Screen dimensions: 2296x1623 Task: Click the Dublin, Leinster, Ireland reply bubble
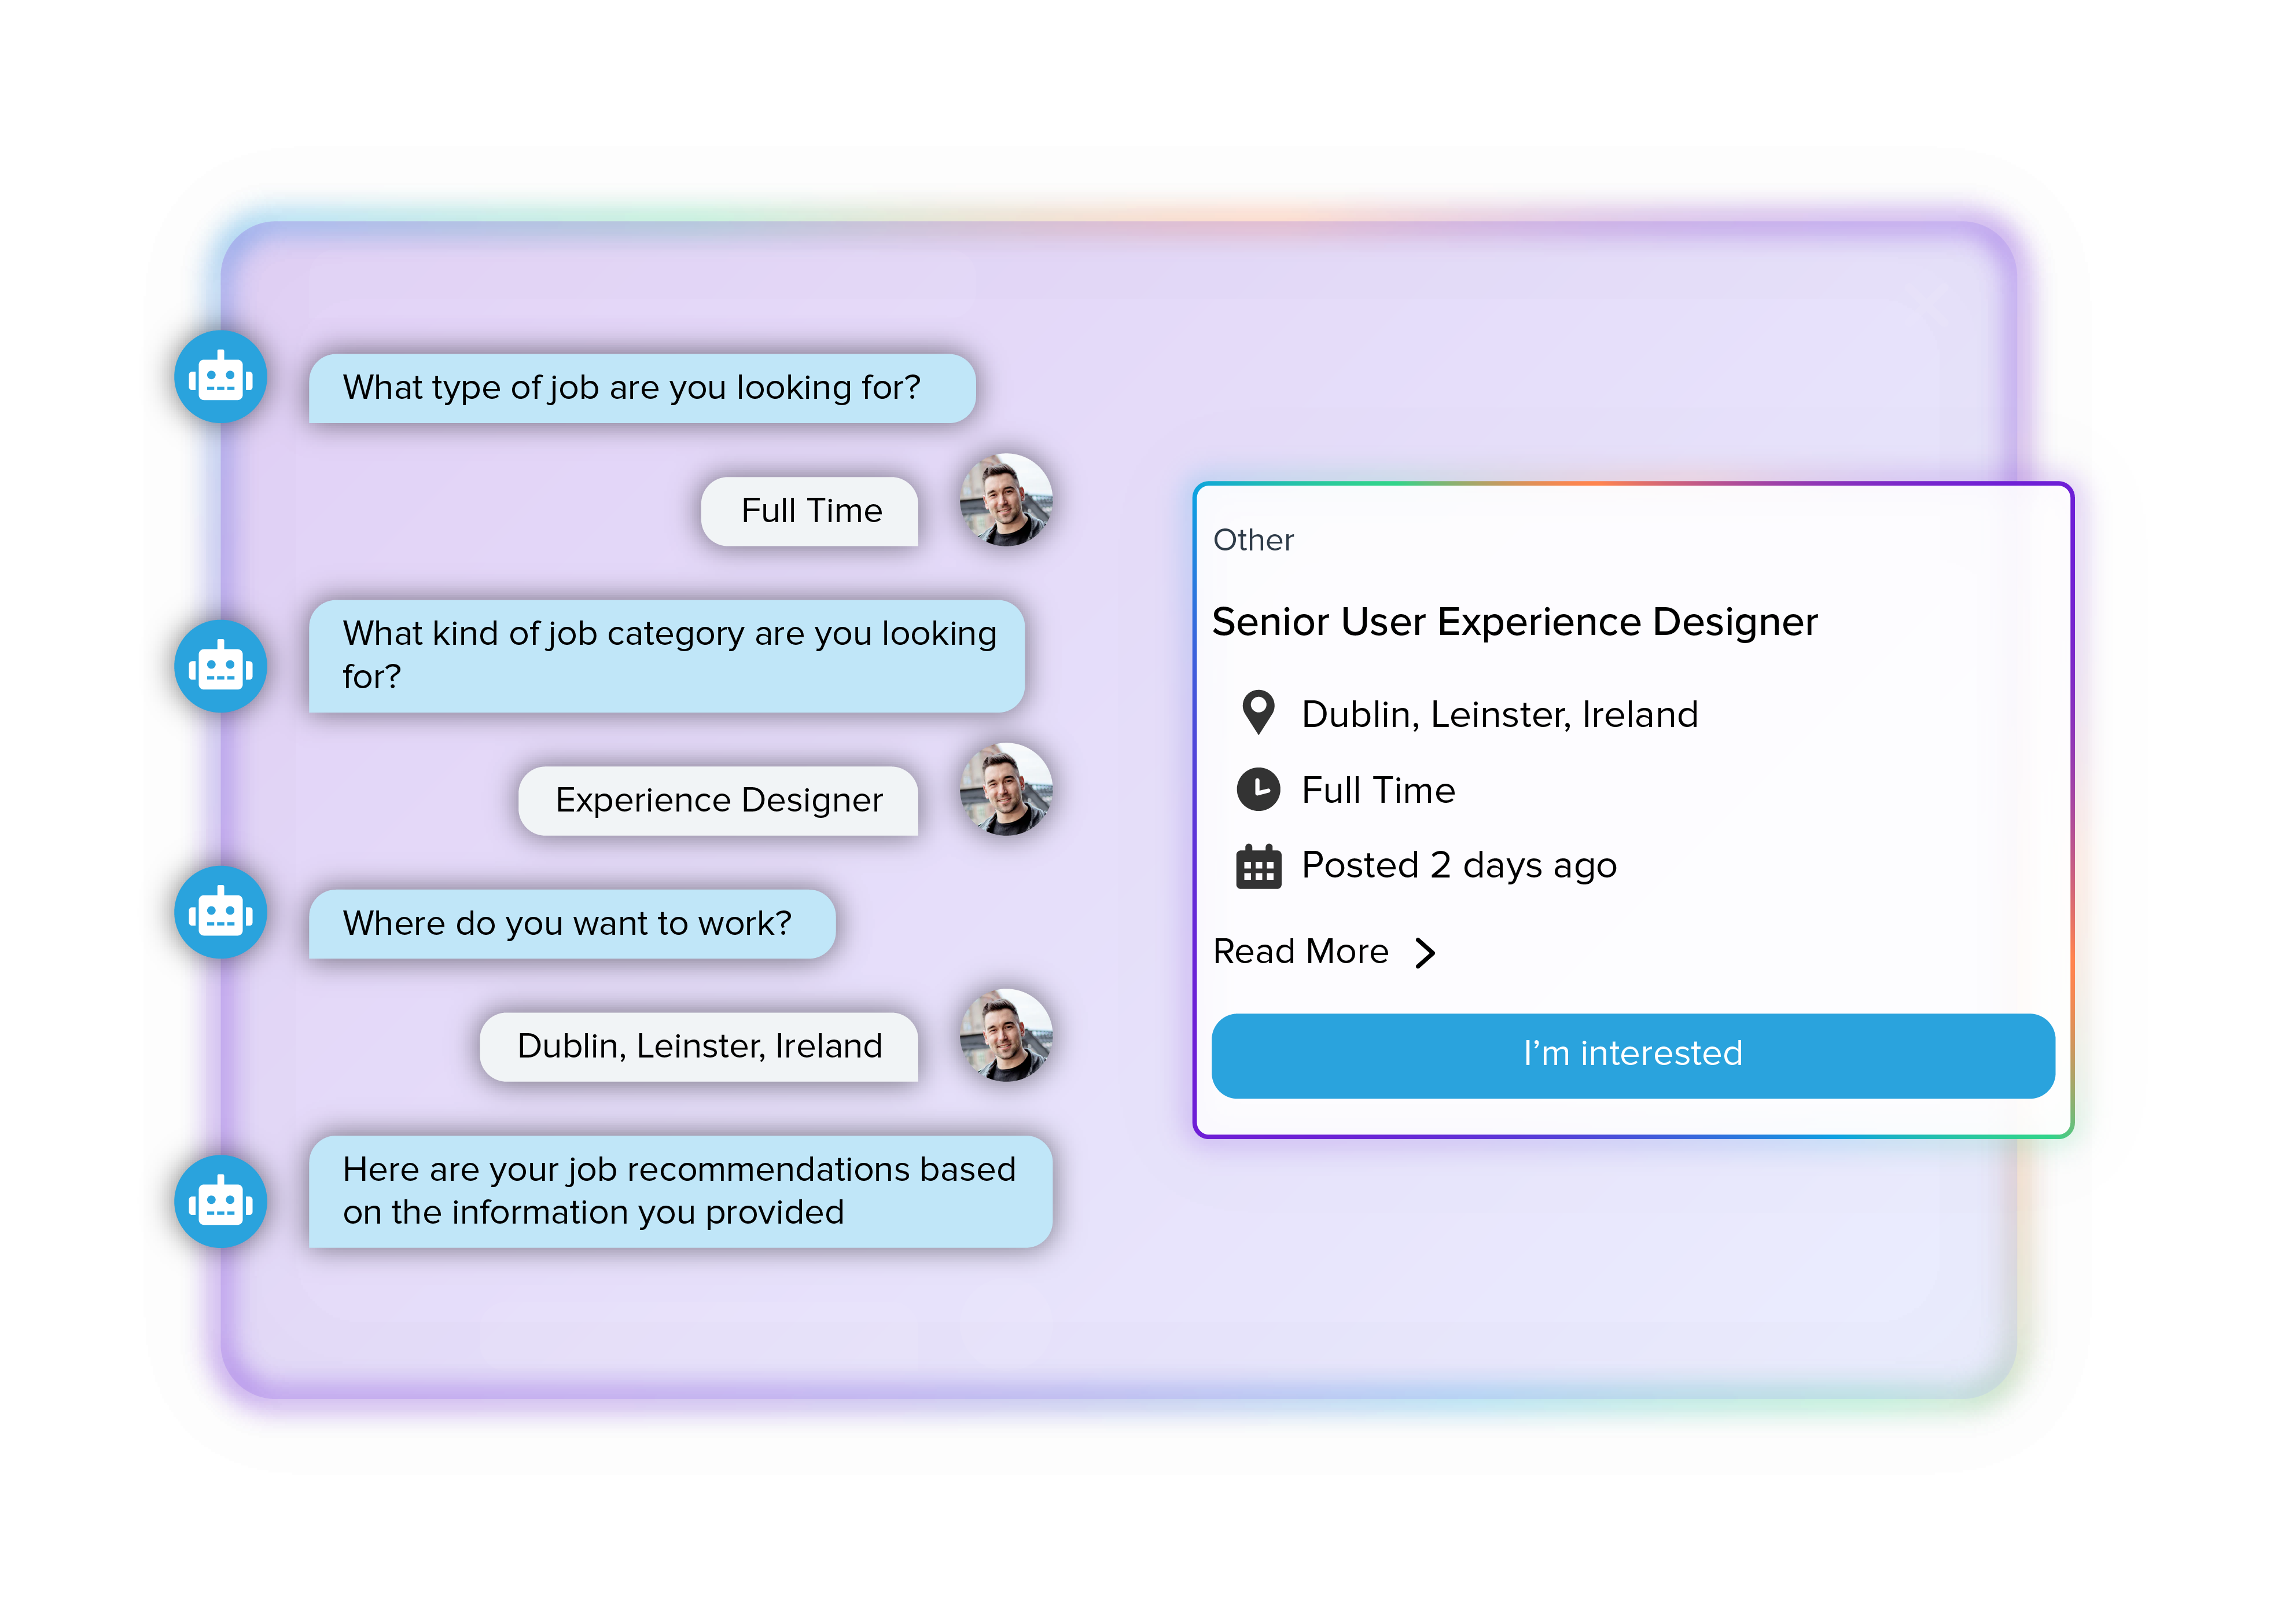(x=699, y=1046)
